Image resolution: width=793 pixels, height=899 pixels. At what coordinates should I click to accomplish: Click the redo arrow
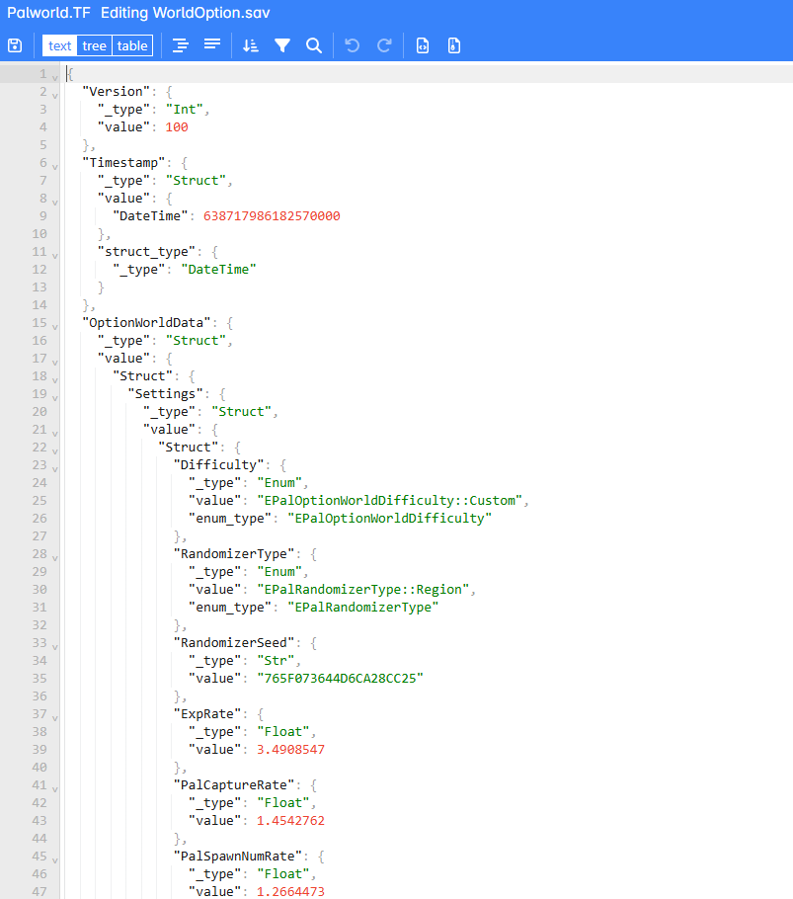pos(384,45)
